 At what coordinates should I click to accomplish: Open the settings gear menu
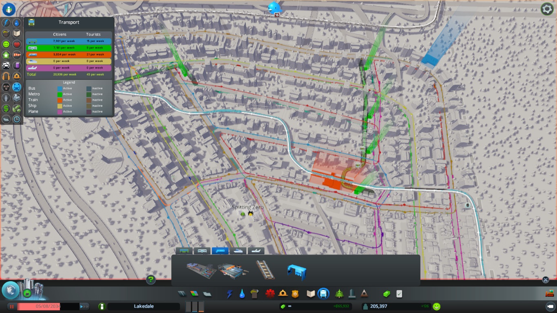pyautogui.click(x=547, y=9)
